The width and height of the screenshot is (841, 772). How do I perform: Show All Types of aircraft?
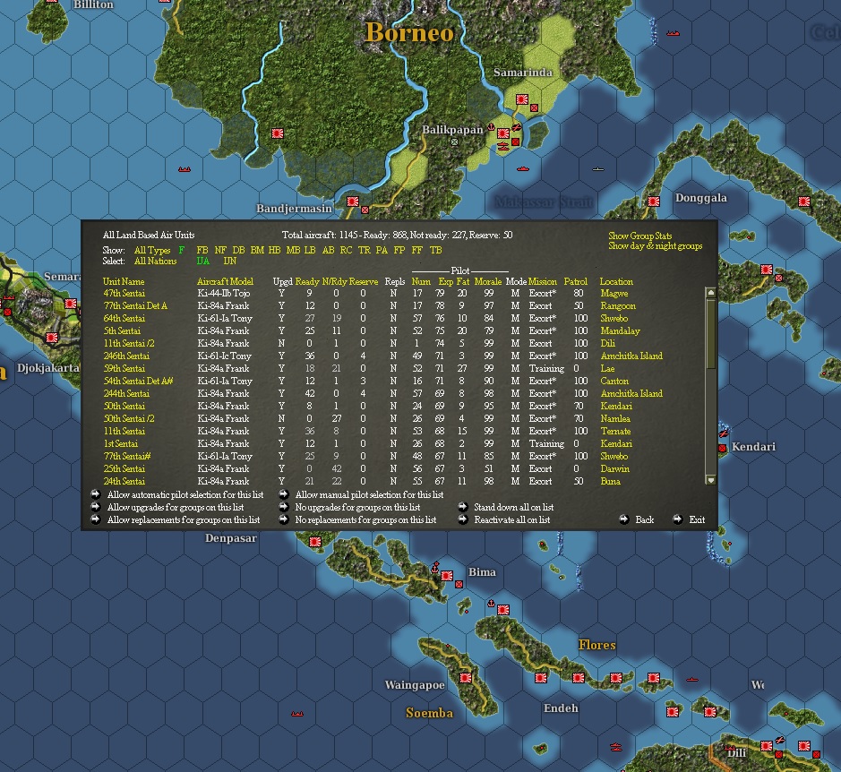[x=152, y=250]
